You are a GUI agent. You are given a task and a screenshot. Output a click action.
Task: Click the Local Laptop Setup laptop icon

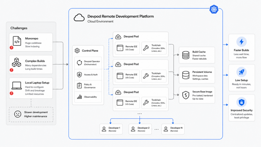click(x=17, y=86)
